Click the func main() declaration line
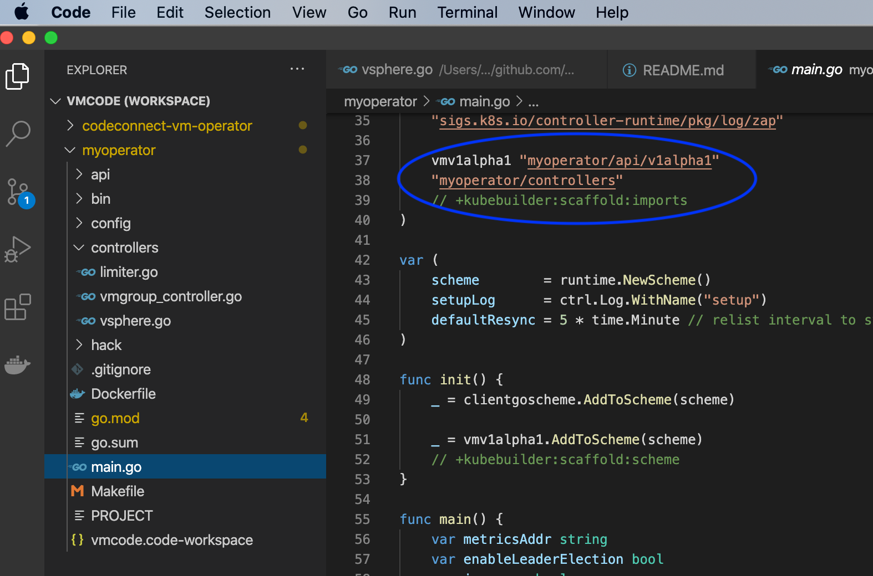This screenshot has width=873, height=576. 451,520
